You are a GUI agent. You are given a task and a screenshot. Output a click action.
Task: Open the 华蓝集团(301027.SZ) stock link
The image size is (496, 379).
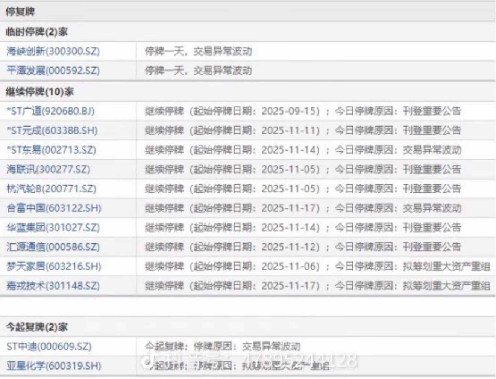click(x=53, y=227)
